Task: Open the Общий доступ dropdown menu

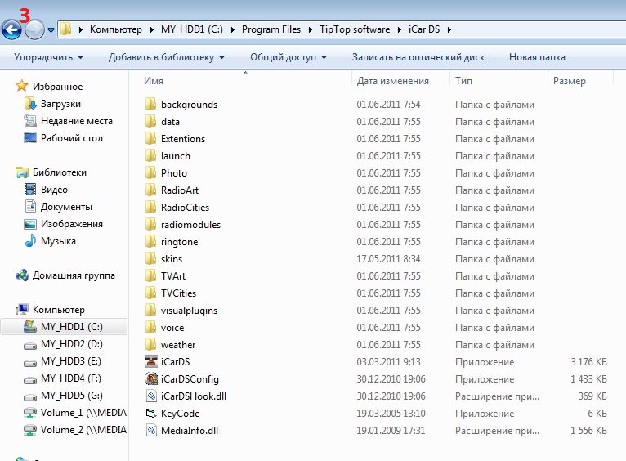Action: point(288,57)
